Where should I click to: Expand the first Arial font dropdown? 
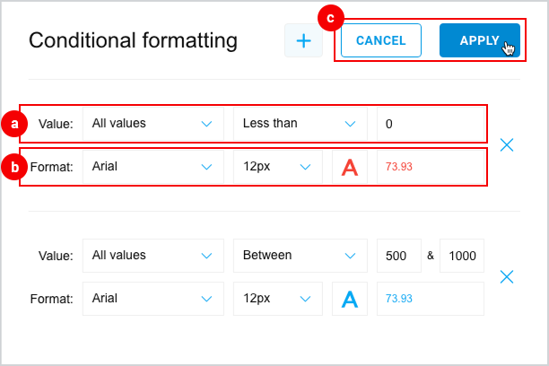point(153,167)
